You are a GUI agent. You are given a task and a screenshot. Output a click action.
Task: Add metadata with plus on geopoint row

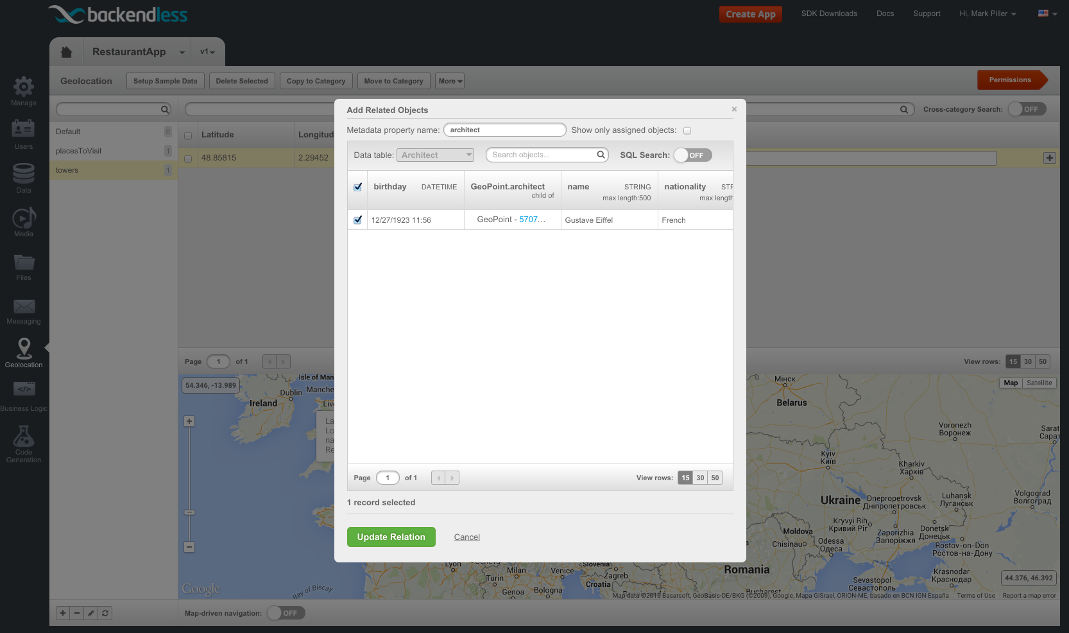1050,158
